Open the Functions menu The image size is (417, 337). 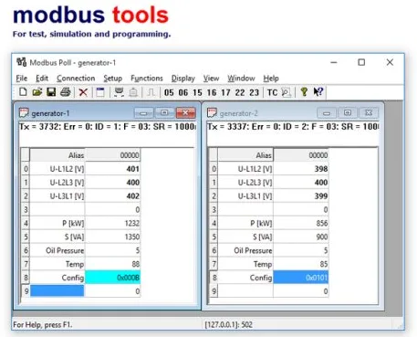(x=147, y=79)
